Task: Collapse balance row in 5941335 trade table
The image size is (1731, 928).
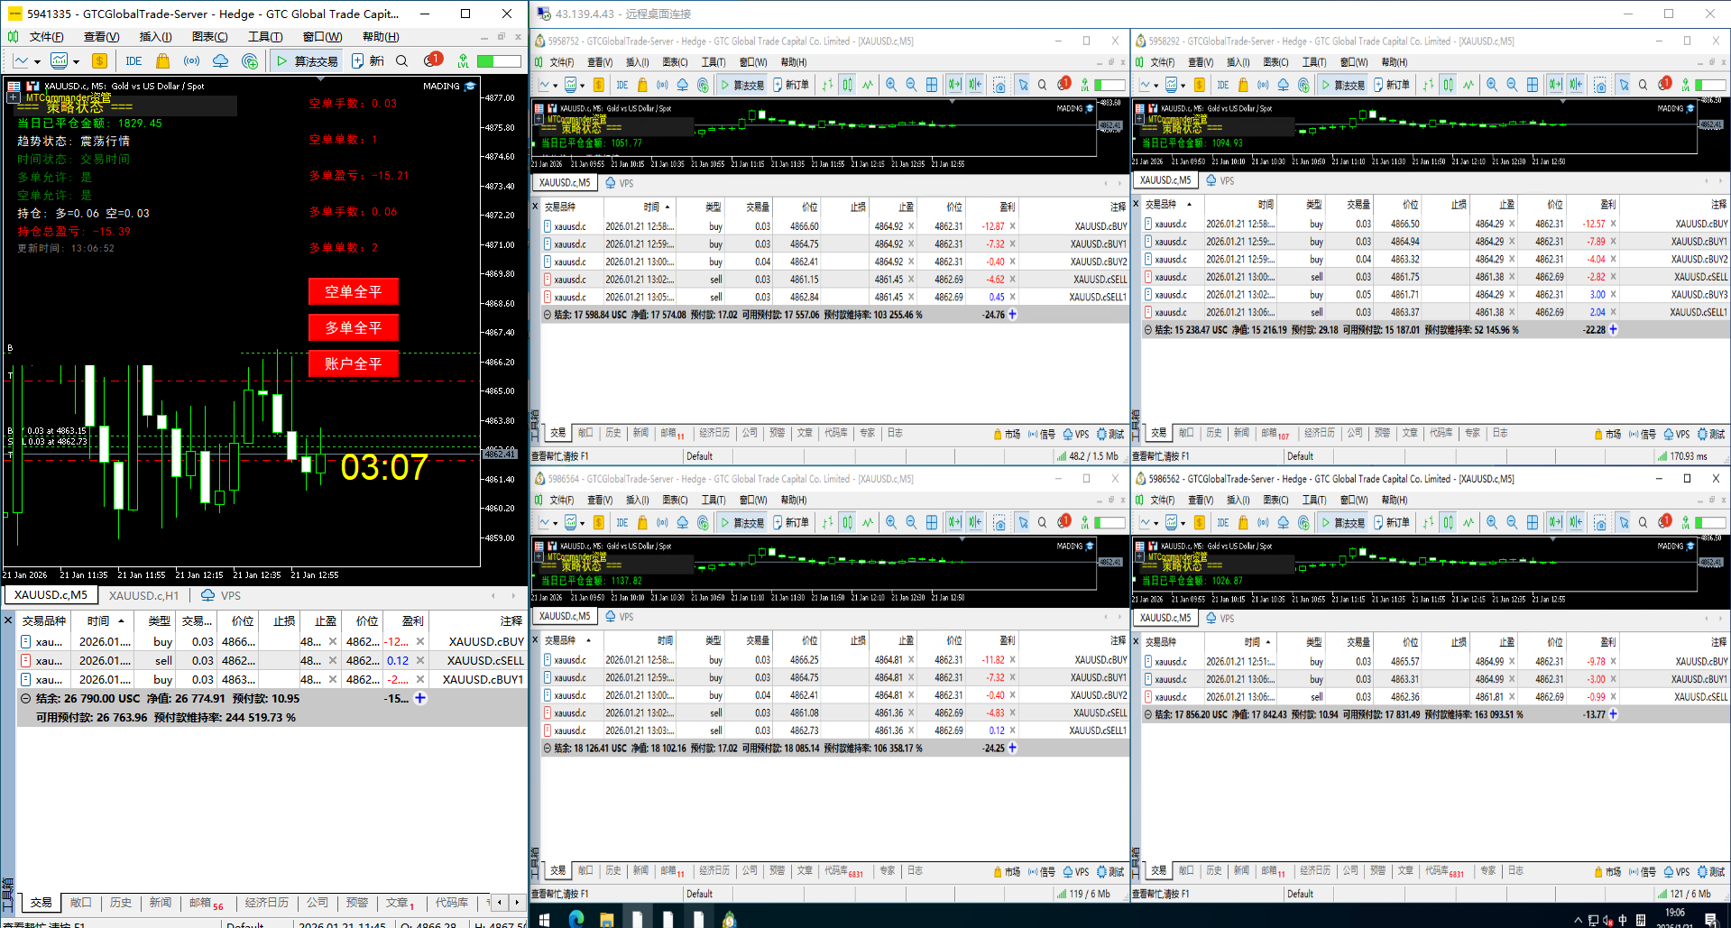Action: tap(26, 698)
